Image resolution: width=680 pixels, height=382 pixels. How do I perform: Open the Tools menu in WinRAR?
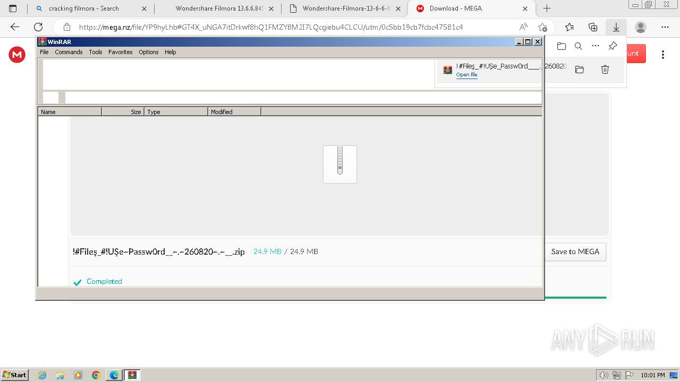[x=96, y=52]
